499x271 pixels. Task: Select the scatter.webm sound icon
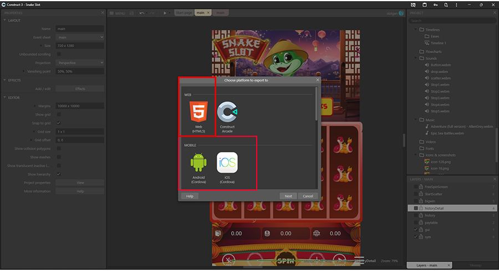(427, 78)
